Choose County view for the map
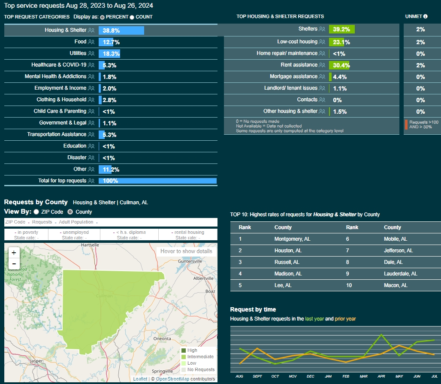 click(70, 212)
